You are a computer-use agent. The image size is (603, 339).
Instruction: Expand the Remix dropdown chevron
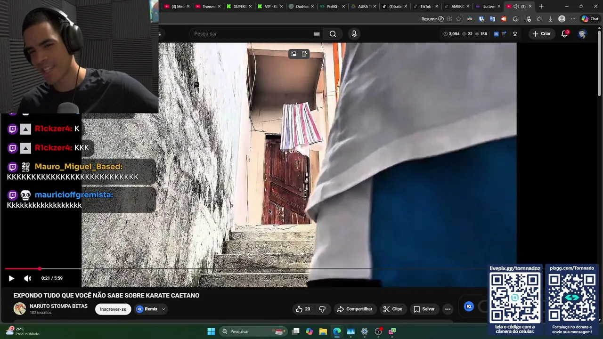[x=163, y=309]
